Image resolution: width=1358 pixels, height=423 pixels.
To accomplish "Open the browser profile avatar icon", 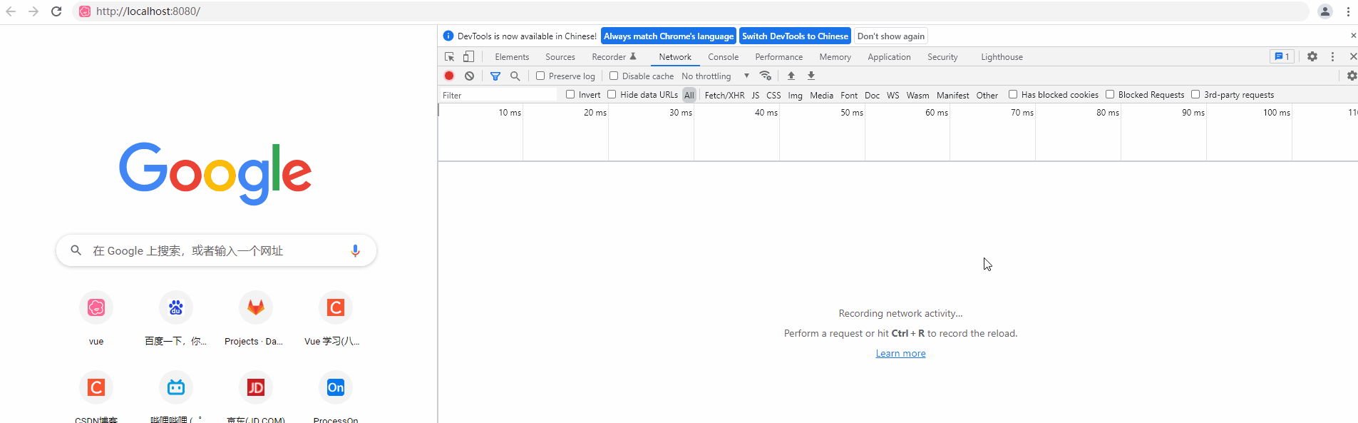I will 1325,11.
